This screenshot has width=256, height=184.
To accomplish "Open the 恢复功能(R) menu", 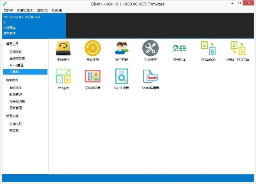I will click(25, 11).
